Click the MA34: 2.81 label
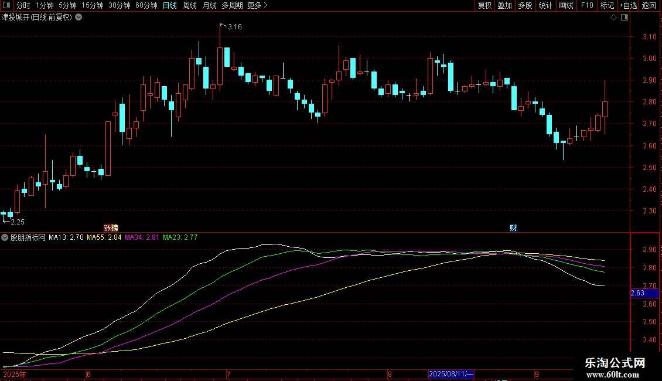Screen dimensions: 662x381 click(x=142, y=237)
